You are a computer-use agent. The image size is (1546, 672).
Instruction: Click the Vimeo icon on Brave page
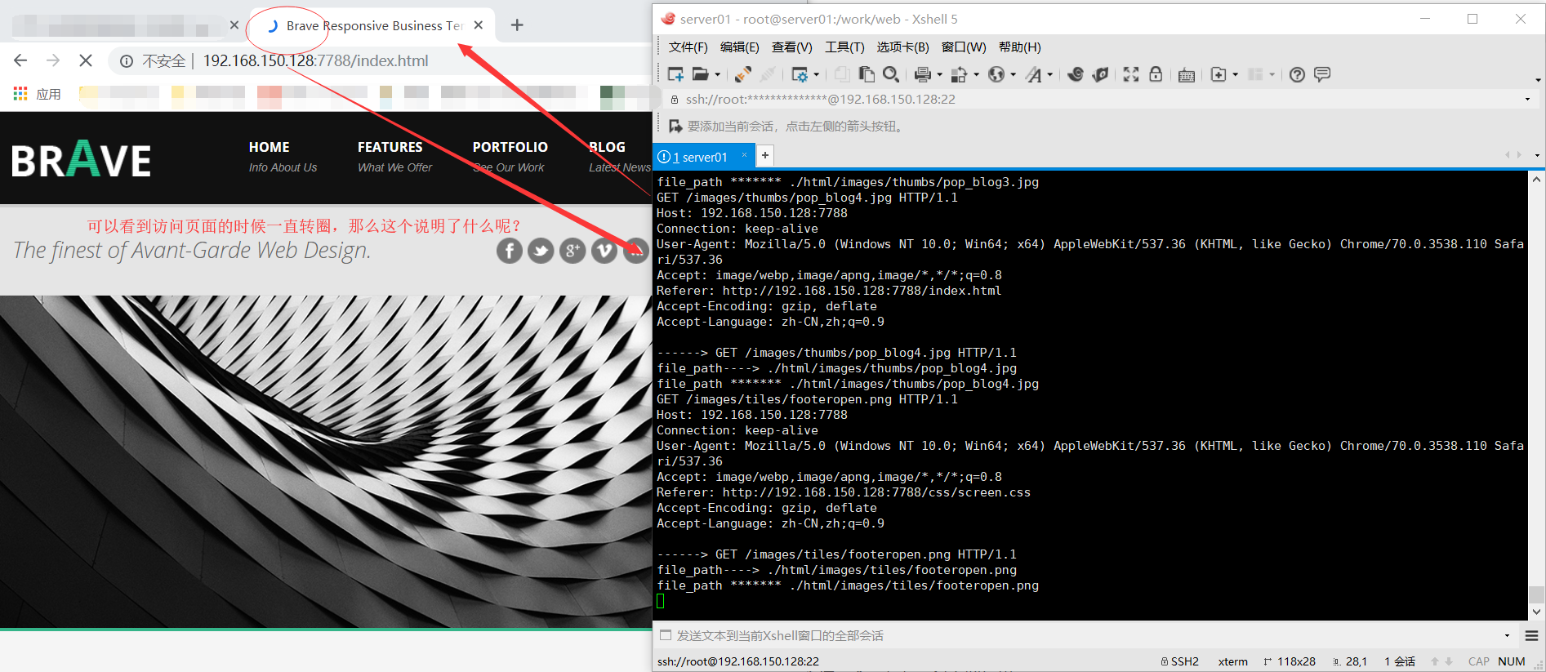604,251
